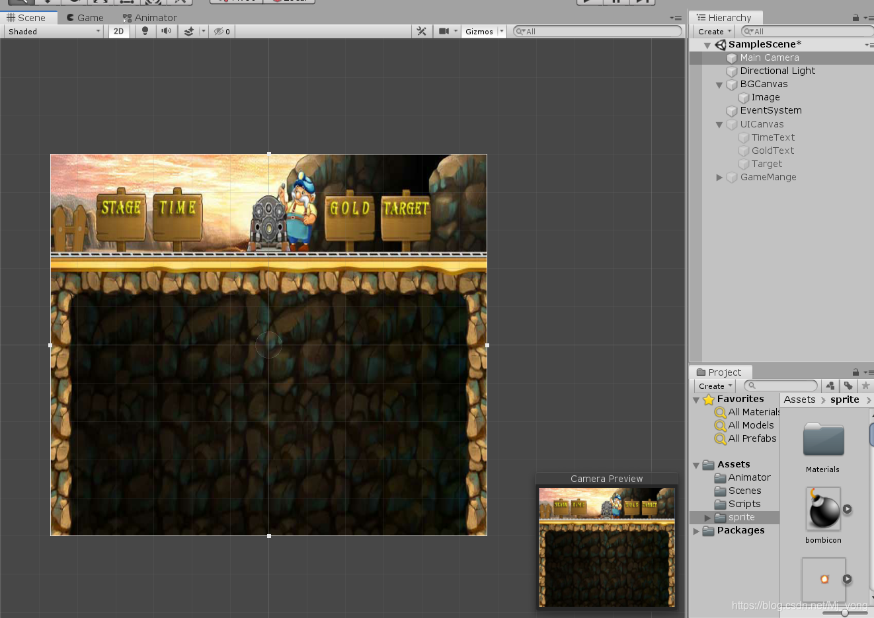Viewport: 874px width, 618px height.
Task: Click the Gizmos button
Action: pyautogui.click(x=479, y=31)
